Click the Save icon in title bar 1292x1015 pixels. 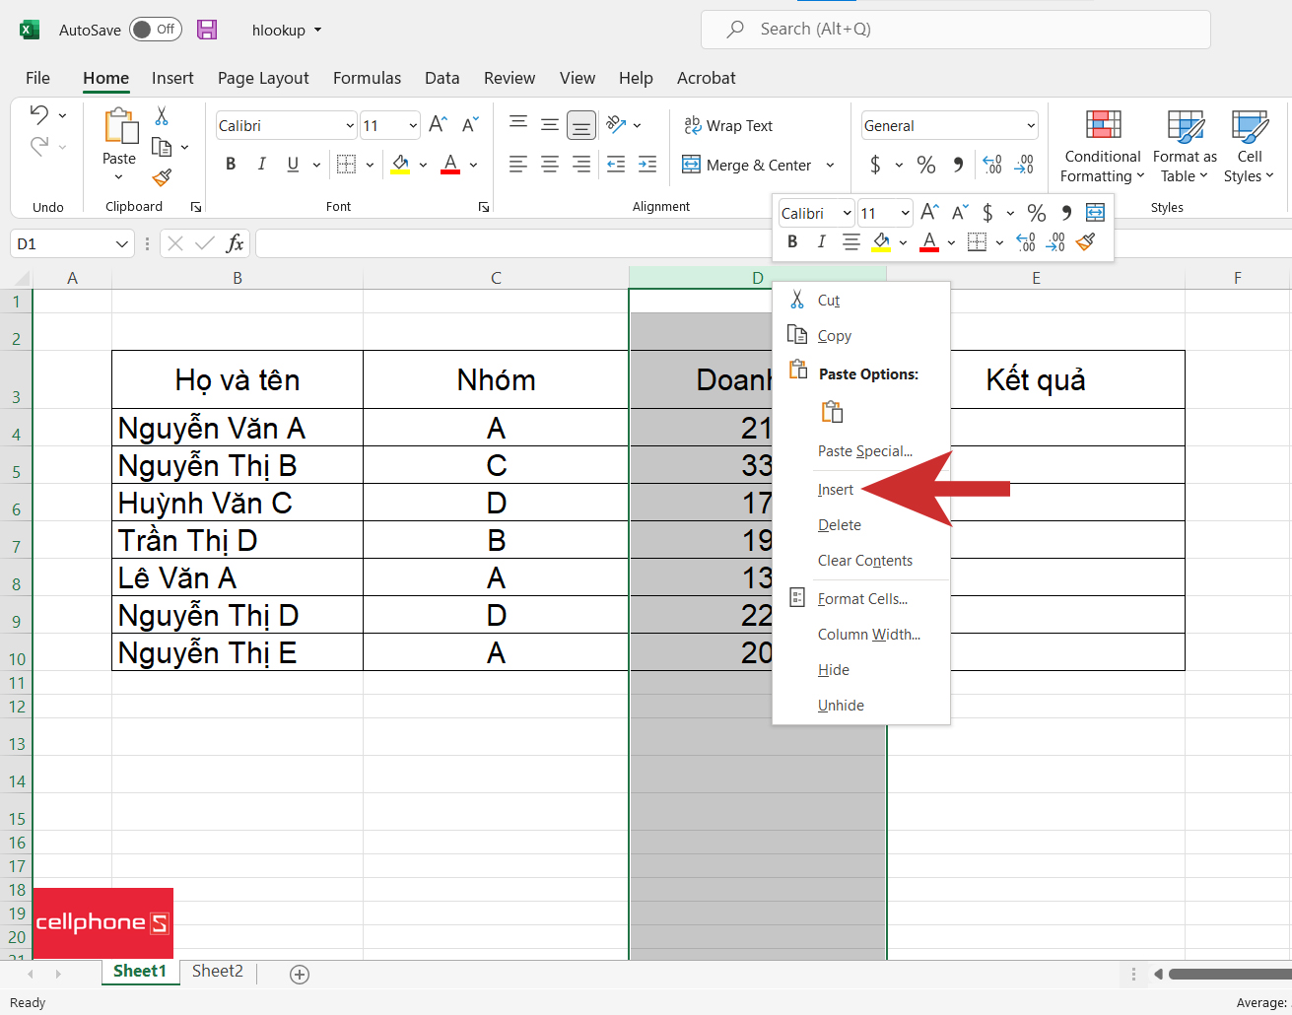[207, 30]
